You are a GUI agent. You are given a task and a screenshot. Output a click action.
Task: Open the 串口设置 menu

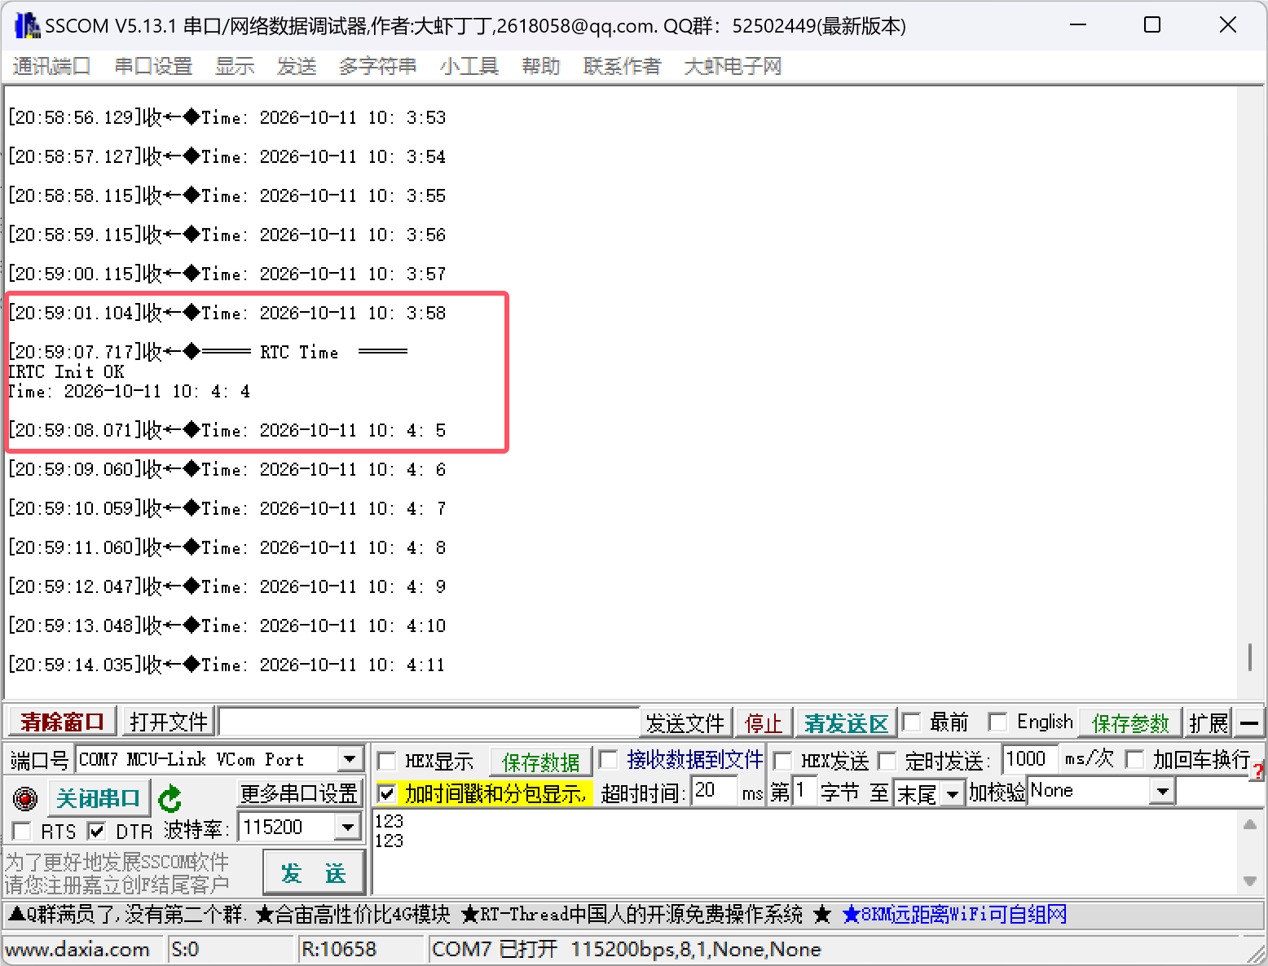pyautogui.click(x=153, y=66)
